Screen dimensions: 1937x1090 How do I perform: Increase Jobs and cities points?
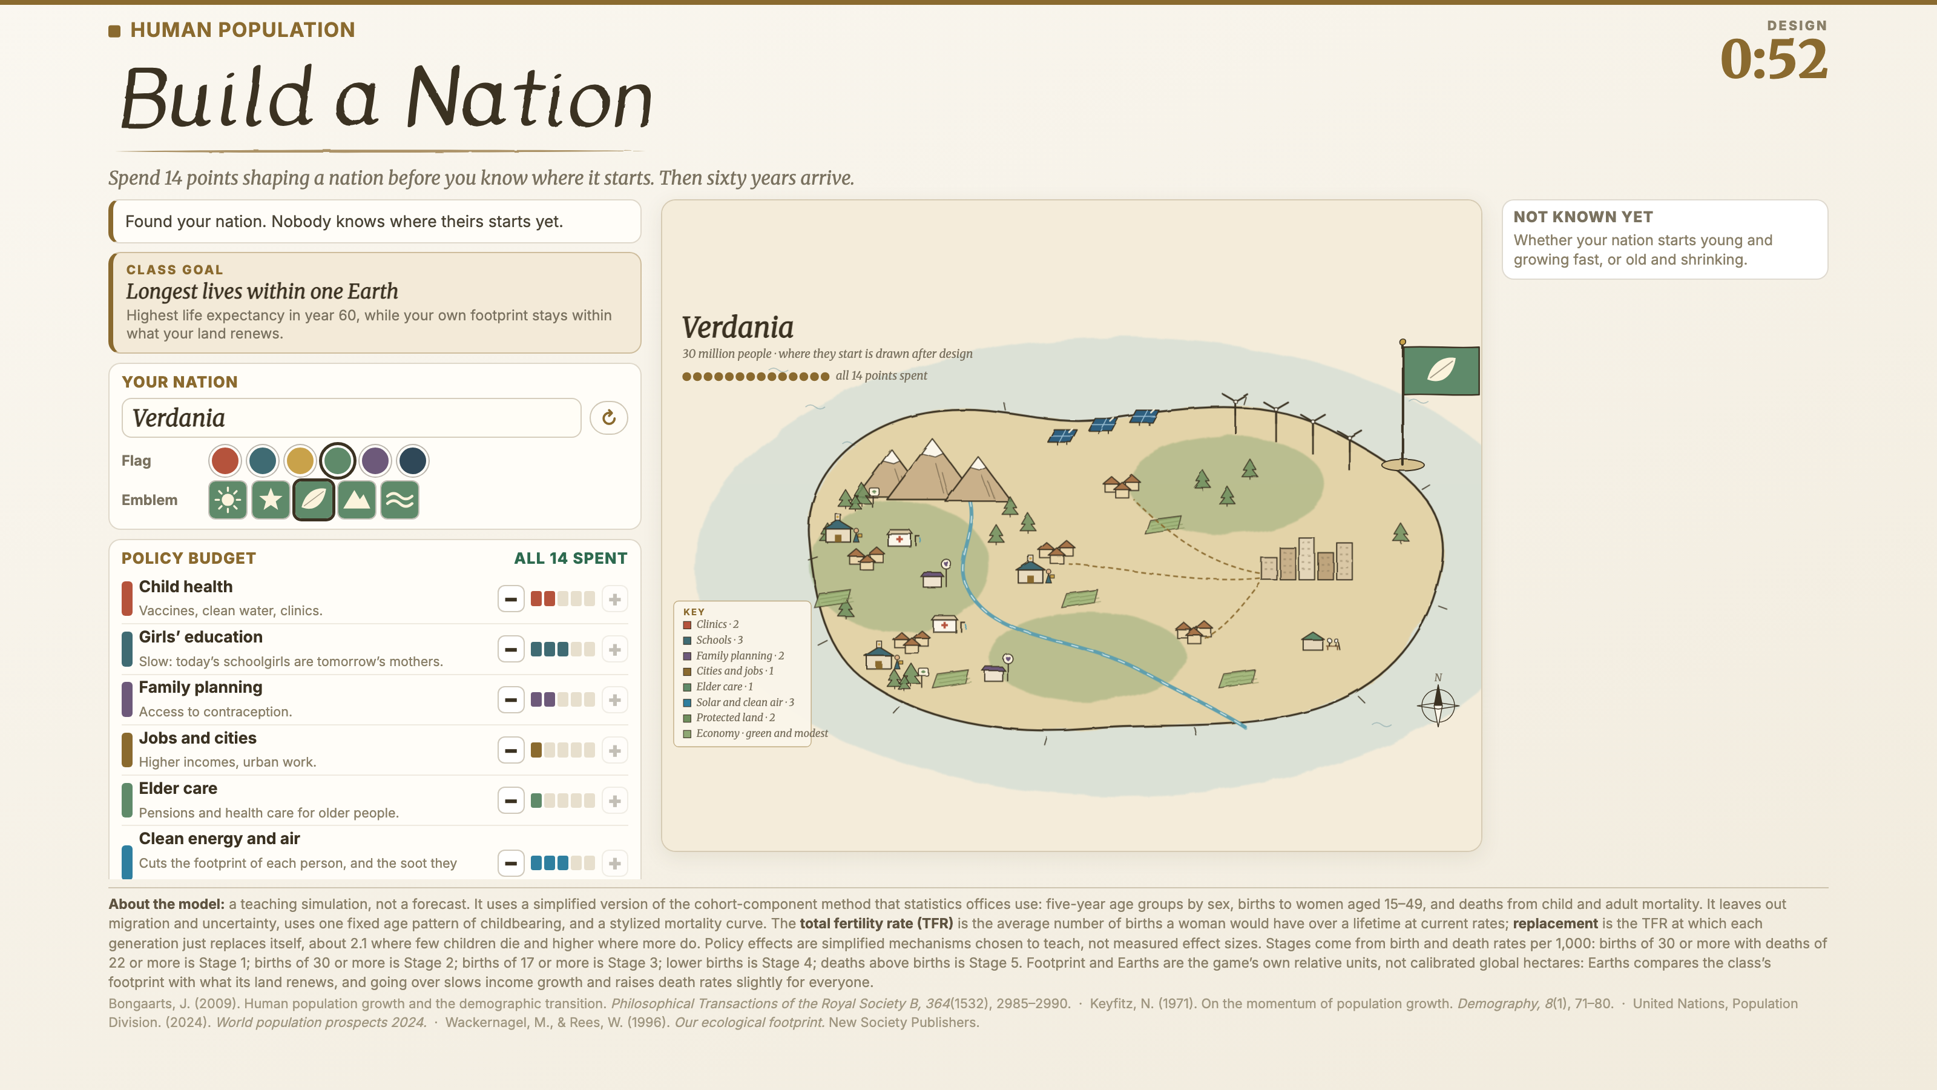(x=615, y=750)
